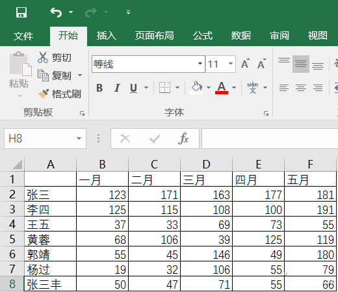Select column A header
338x292 pixels.
tap(51, 164)
